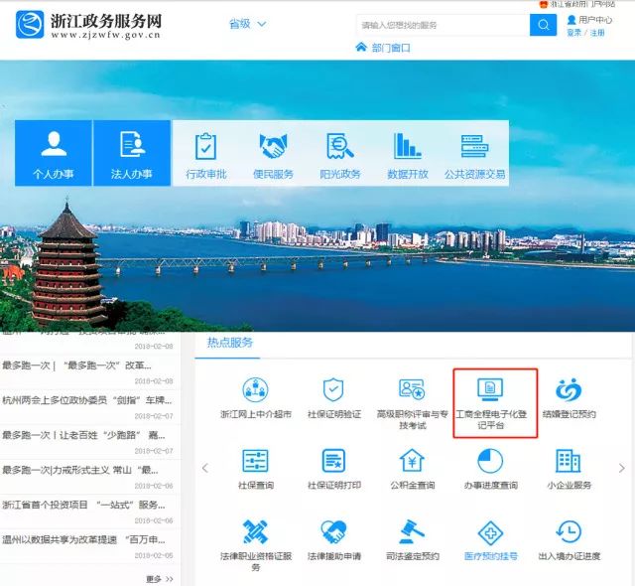Open news 最多跑一次 | "最多跑一次"改革...
The image size is (635, 586).
[x=77, y=366]
